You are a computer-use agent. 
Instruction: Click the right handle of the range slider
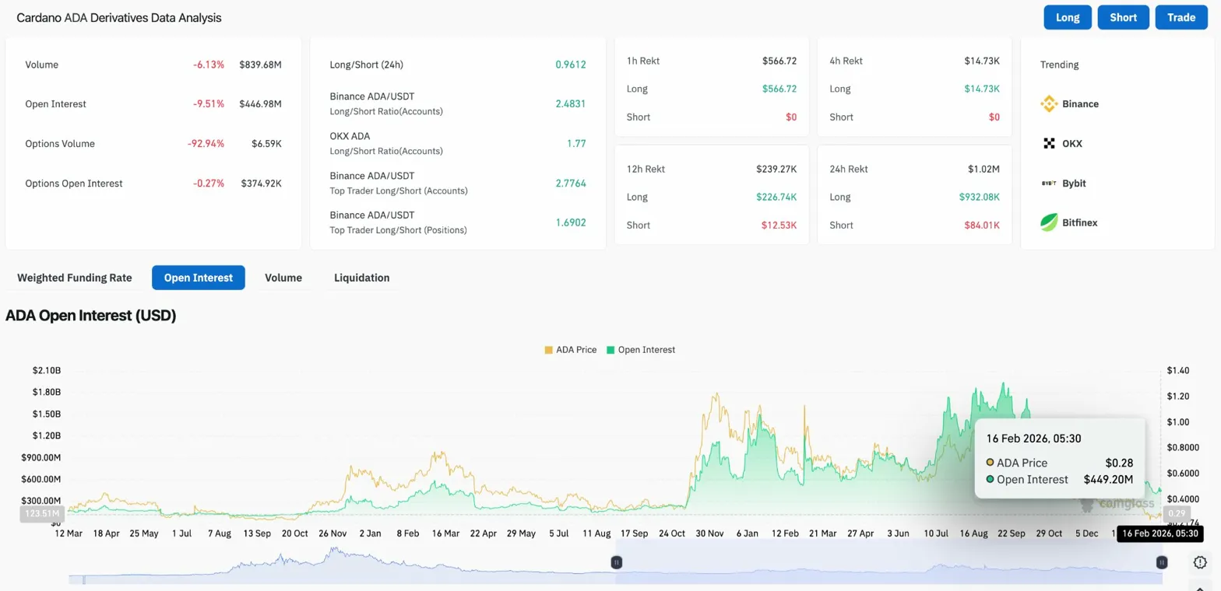[x=1161, y=562]
